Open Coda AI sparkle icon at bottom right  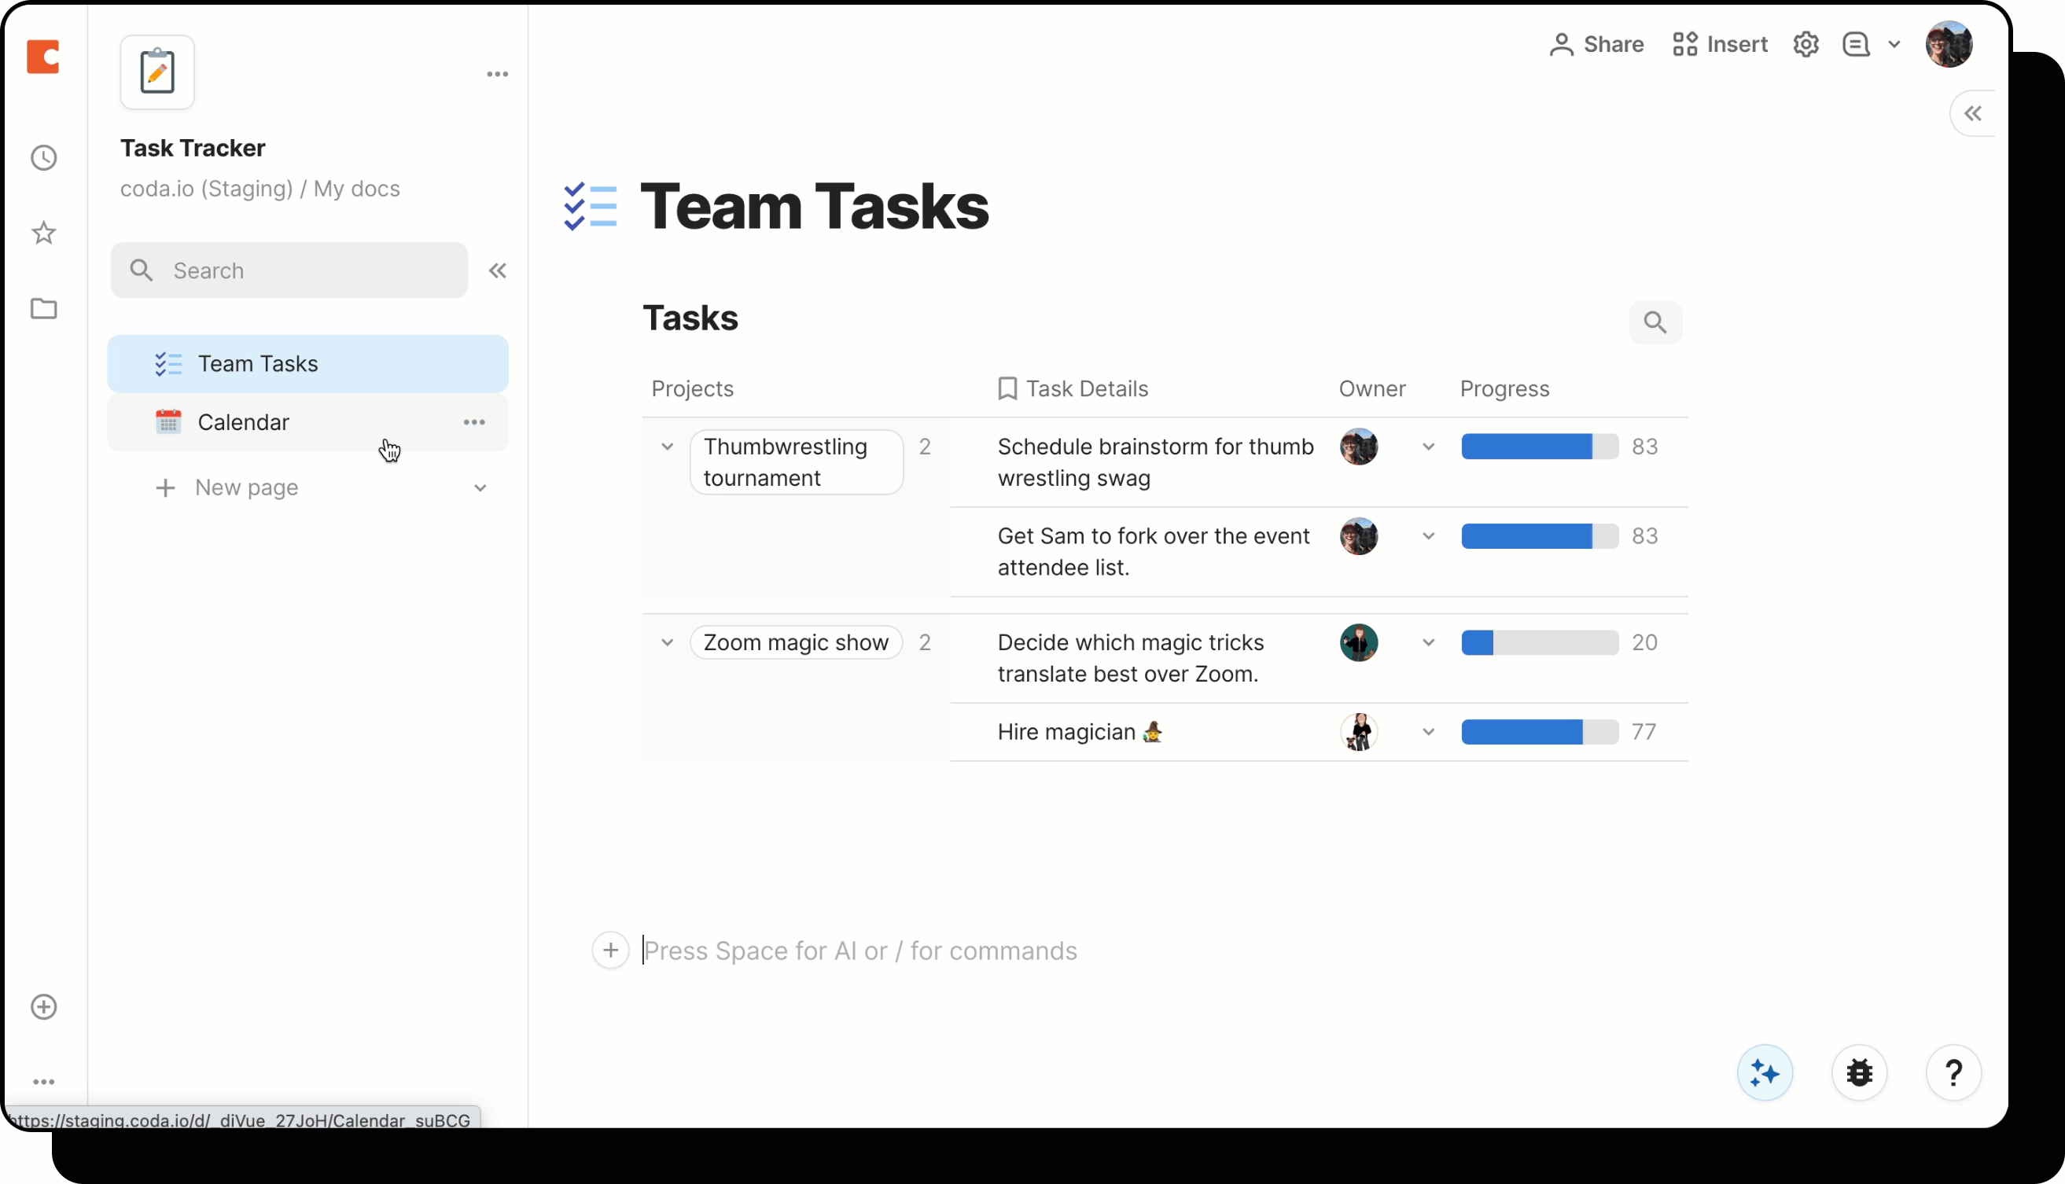click(1764, 1072)
